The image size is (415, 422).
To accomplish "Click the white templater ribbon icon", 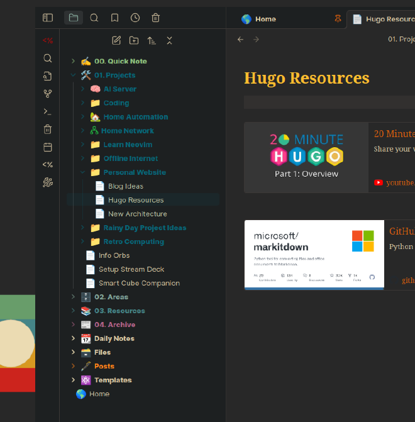I will [48, 165].
